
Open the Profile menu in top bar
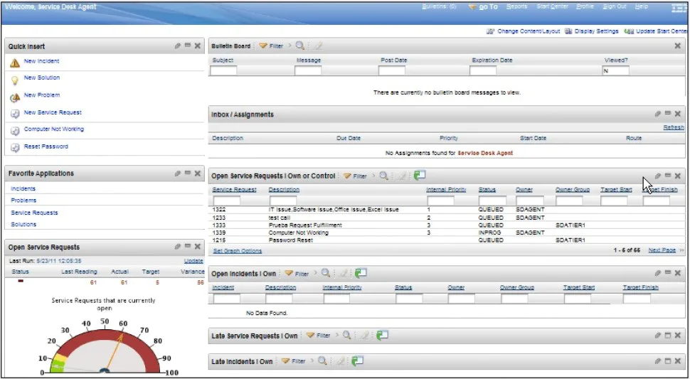(x=585, y=6)
